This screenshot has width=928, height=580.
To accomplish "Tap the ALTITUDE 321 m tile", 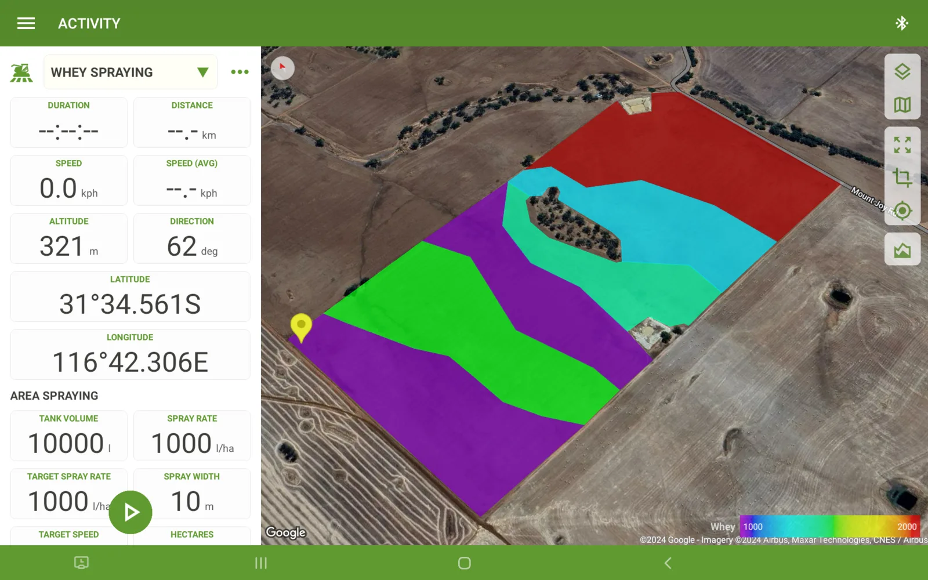I will (68, 238).
